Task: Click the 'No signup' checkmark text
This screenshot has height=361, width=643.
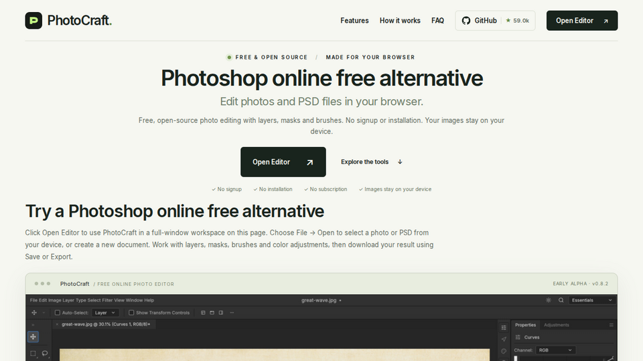Action: tap(226, 189)
